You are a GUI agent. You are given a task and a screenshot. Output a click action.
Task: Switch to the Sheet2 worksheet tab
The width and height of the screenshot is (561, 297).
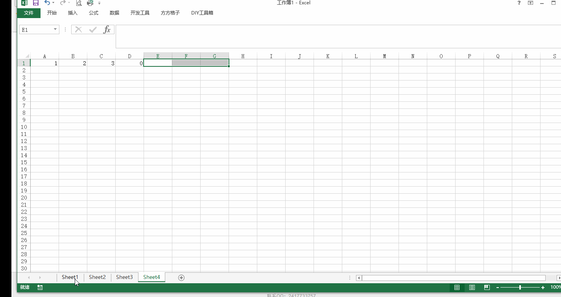click(97, 277)
